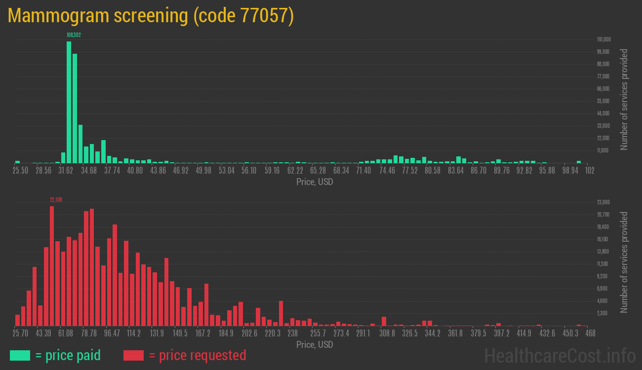Click the lower 'Number of services provided' axis label

(624, 262)
